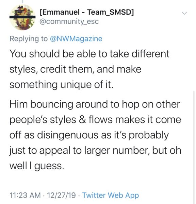Click the scrollbar on the right edge

[194, 147]
